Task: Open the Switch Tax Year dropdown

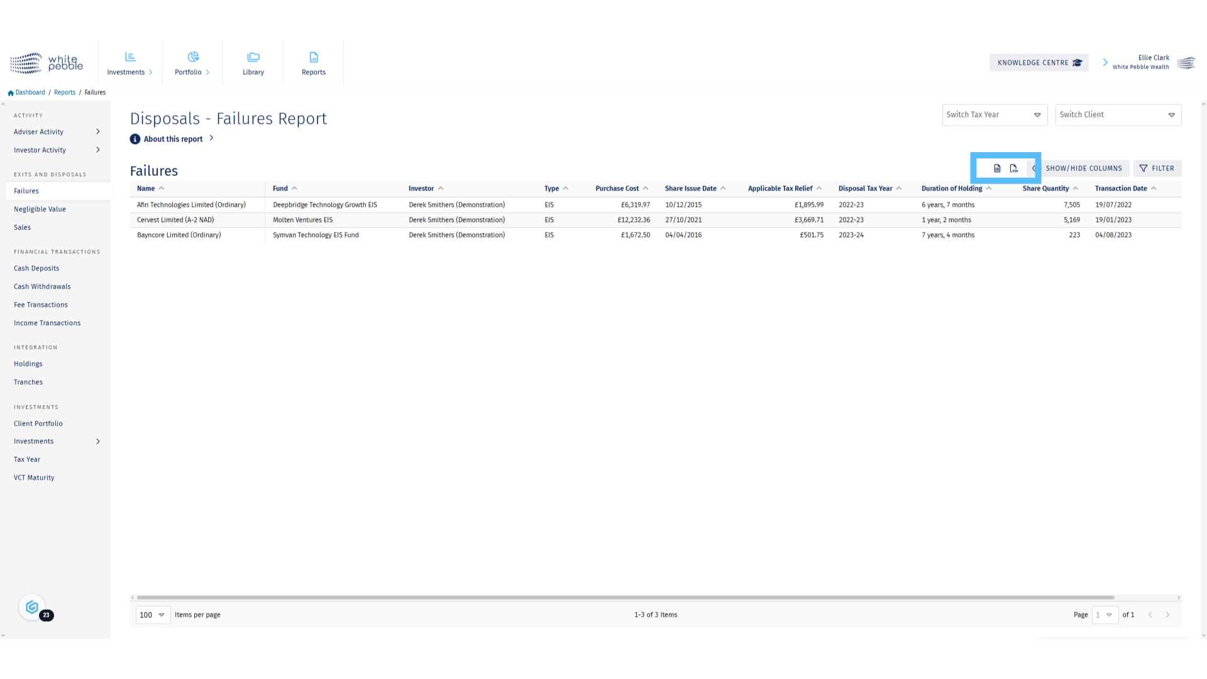Action: click(994, 115)
